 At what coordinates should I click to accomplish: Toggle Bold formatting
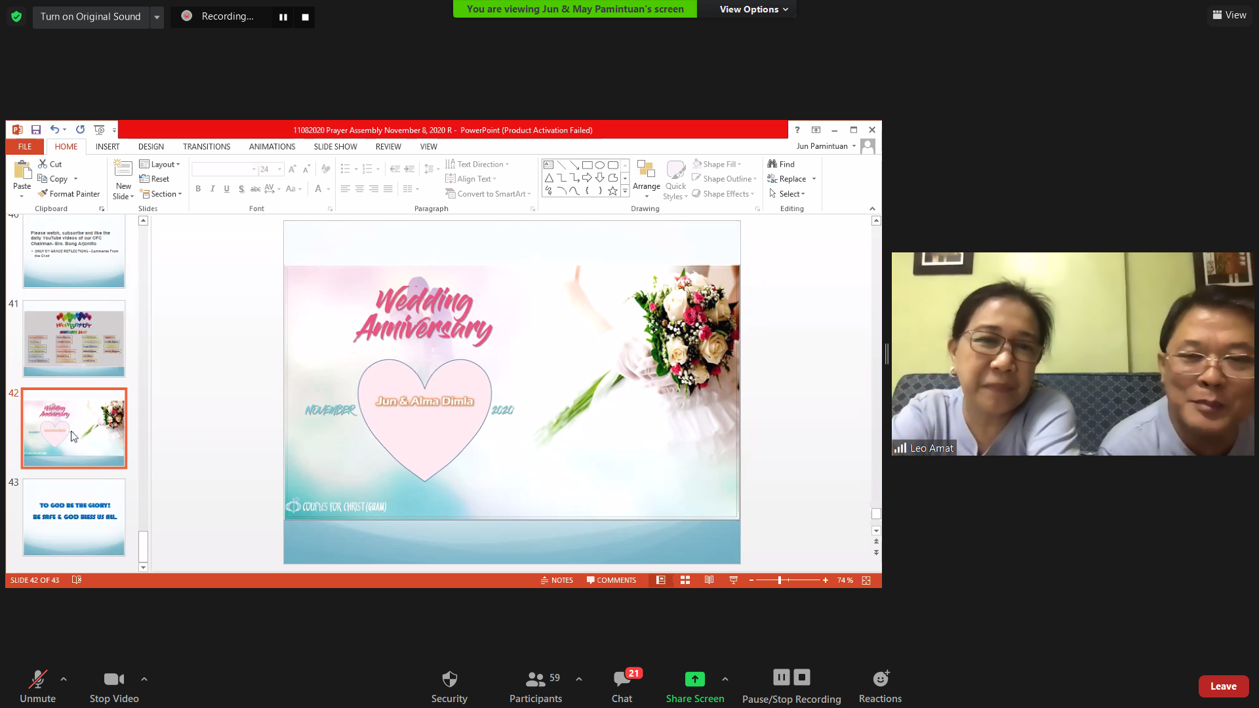click(x=198, y=189)
